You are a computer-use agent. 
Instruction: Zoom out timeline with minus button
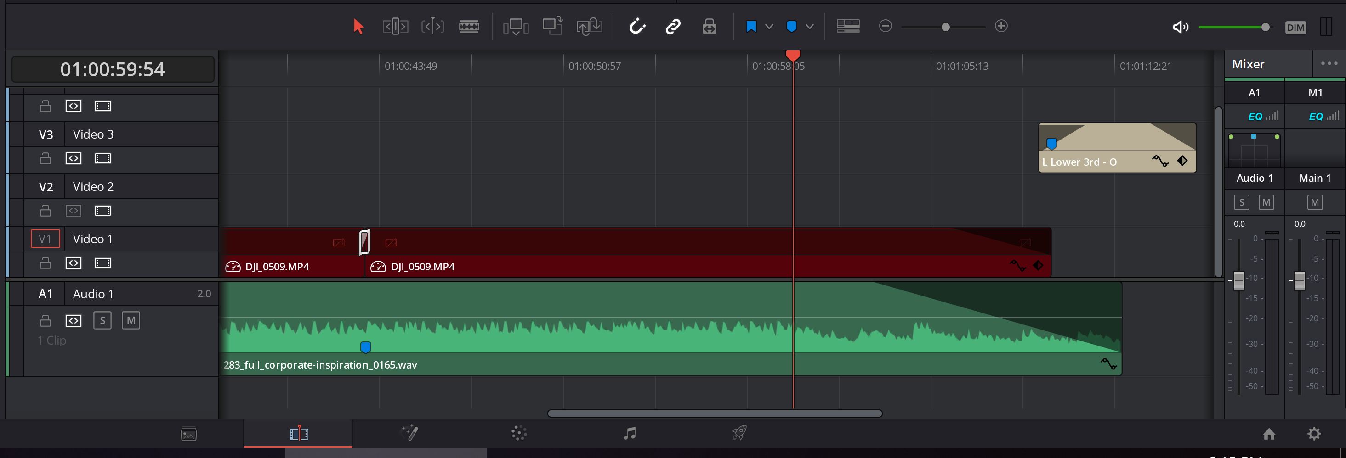885,26
